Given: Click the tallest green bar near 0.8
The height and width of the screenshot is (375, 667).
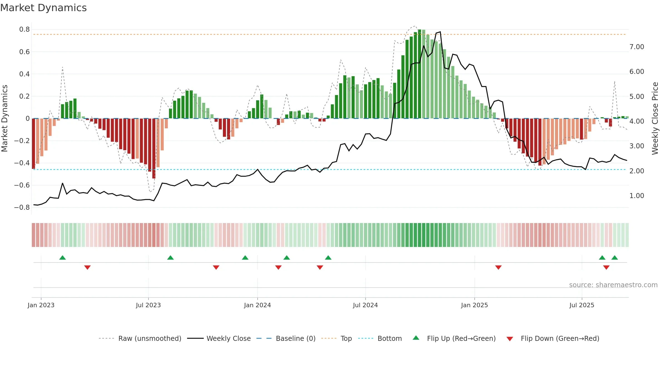Looking at the screenshot, I should pos(420,74).
